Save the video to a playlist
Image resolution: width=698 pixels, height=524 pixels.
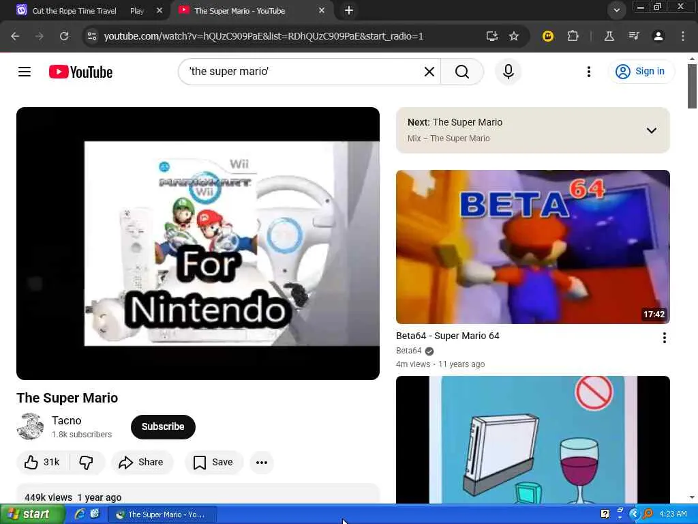pos(213,462)
